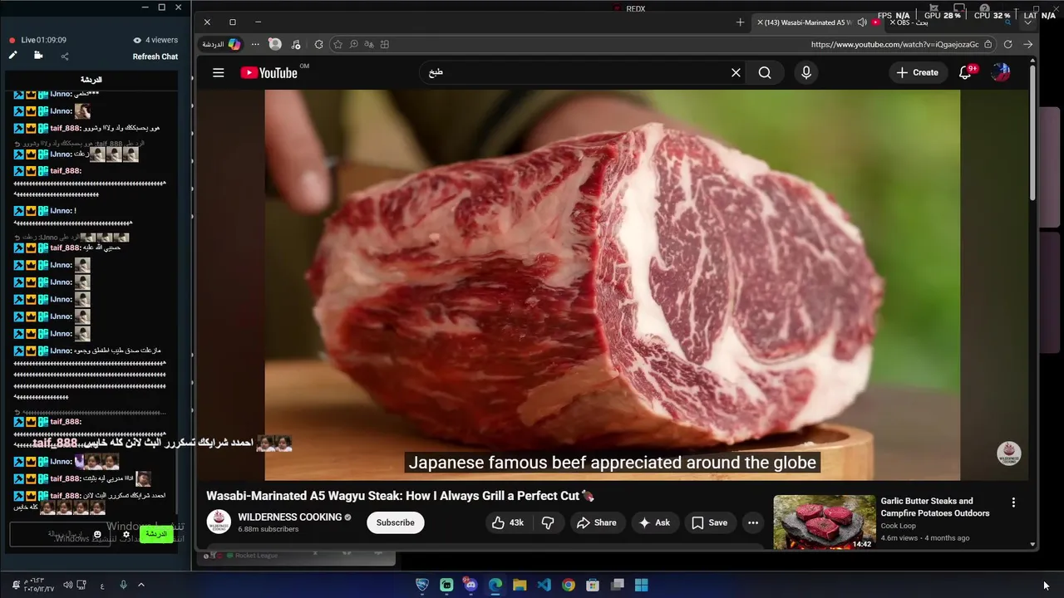Click the wagyu video player area
The image size is (1064, 598).
[612, 285]
